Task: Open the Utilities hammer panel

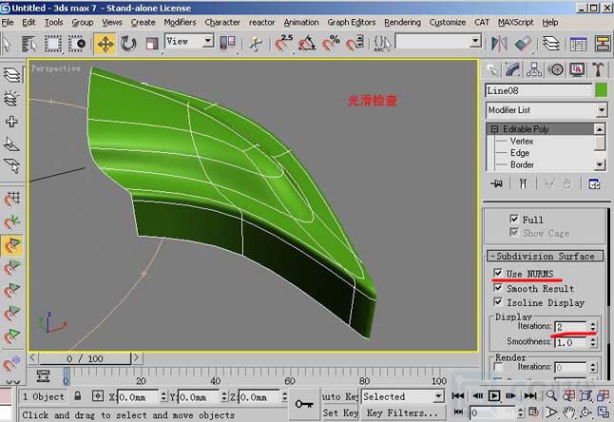Action: (x=598, y=69)
